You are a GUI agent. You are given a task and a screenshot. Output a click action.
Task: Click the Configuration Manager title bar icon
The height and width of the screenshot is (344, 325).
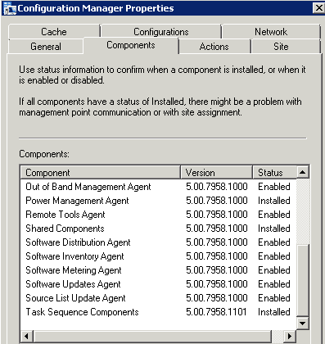click(x=9, y=8)
